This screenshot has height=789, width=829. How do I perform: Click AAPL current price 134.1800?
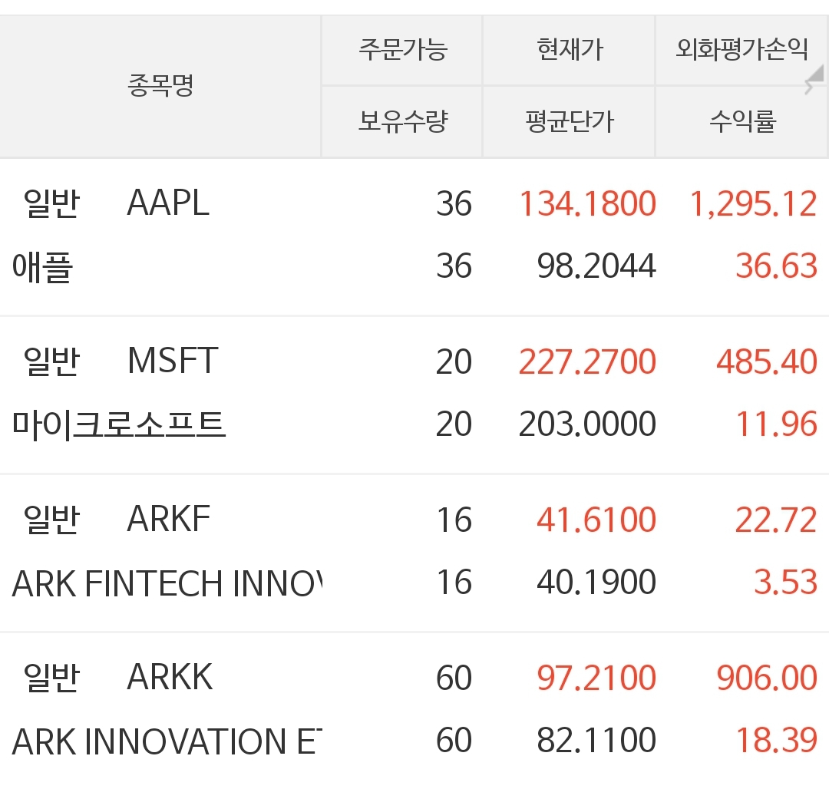tap(587, 204)
